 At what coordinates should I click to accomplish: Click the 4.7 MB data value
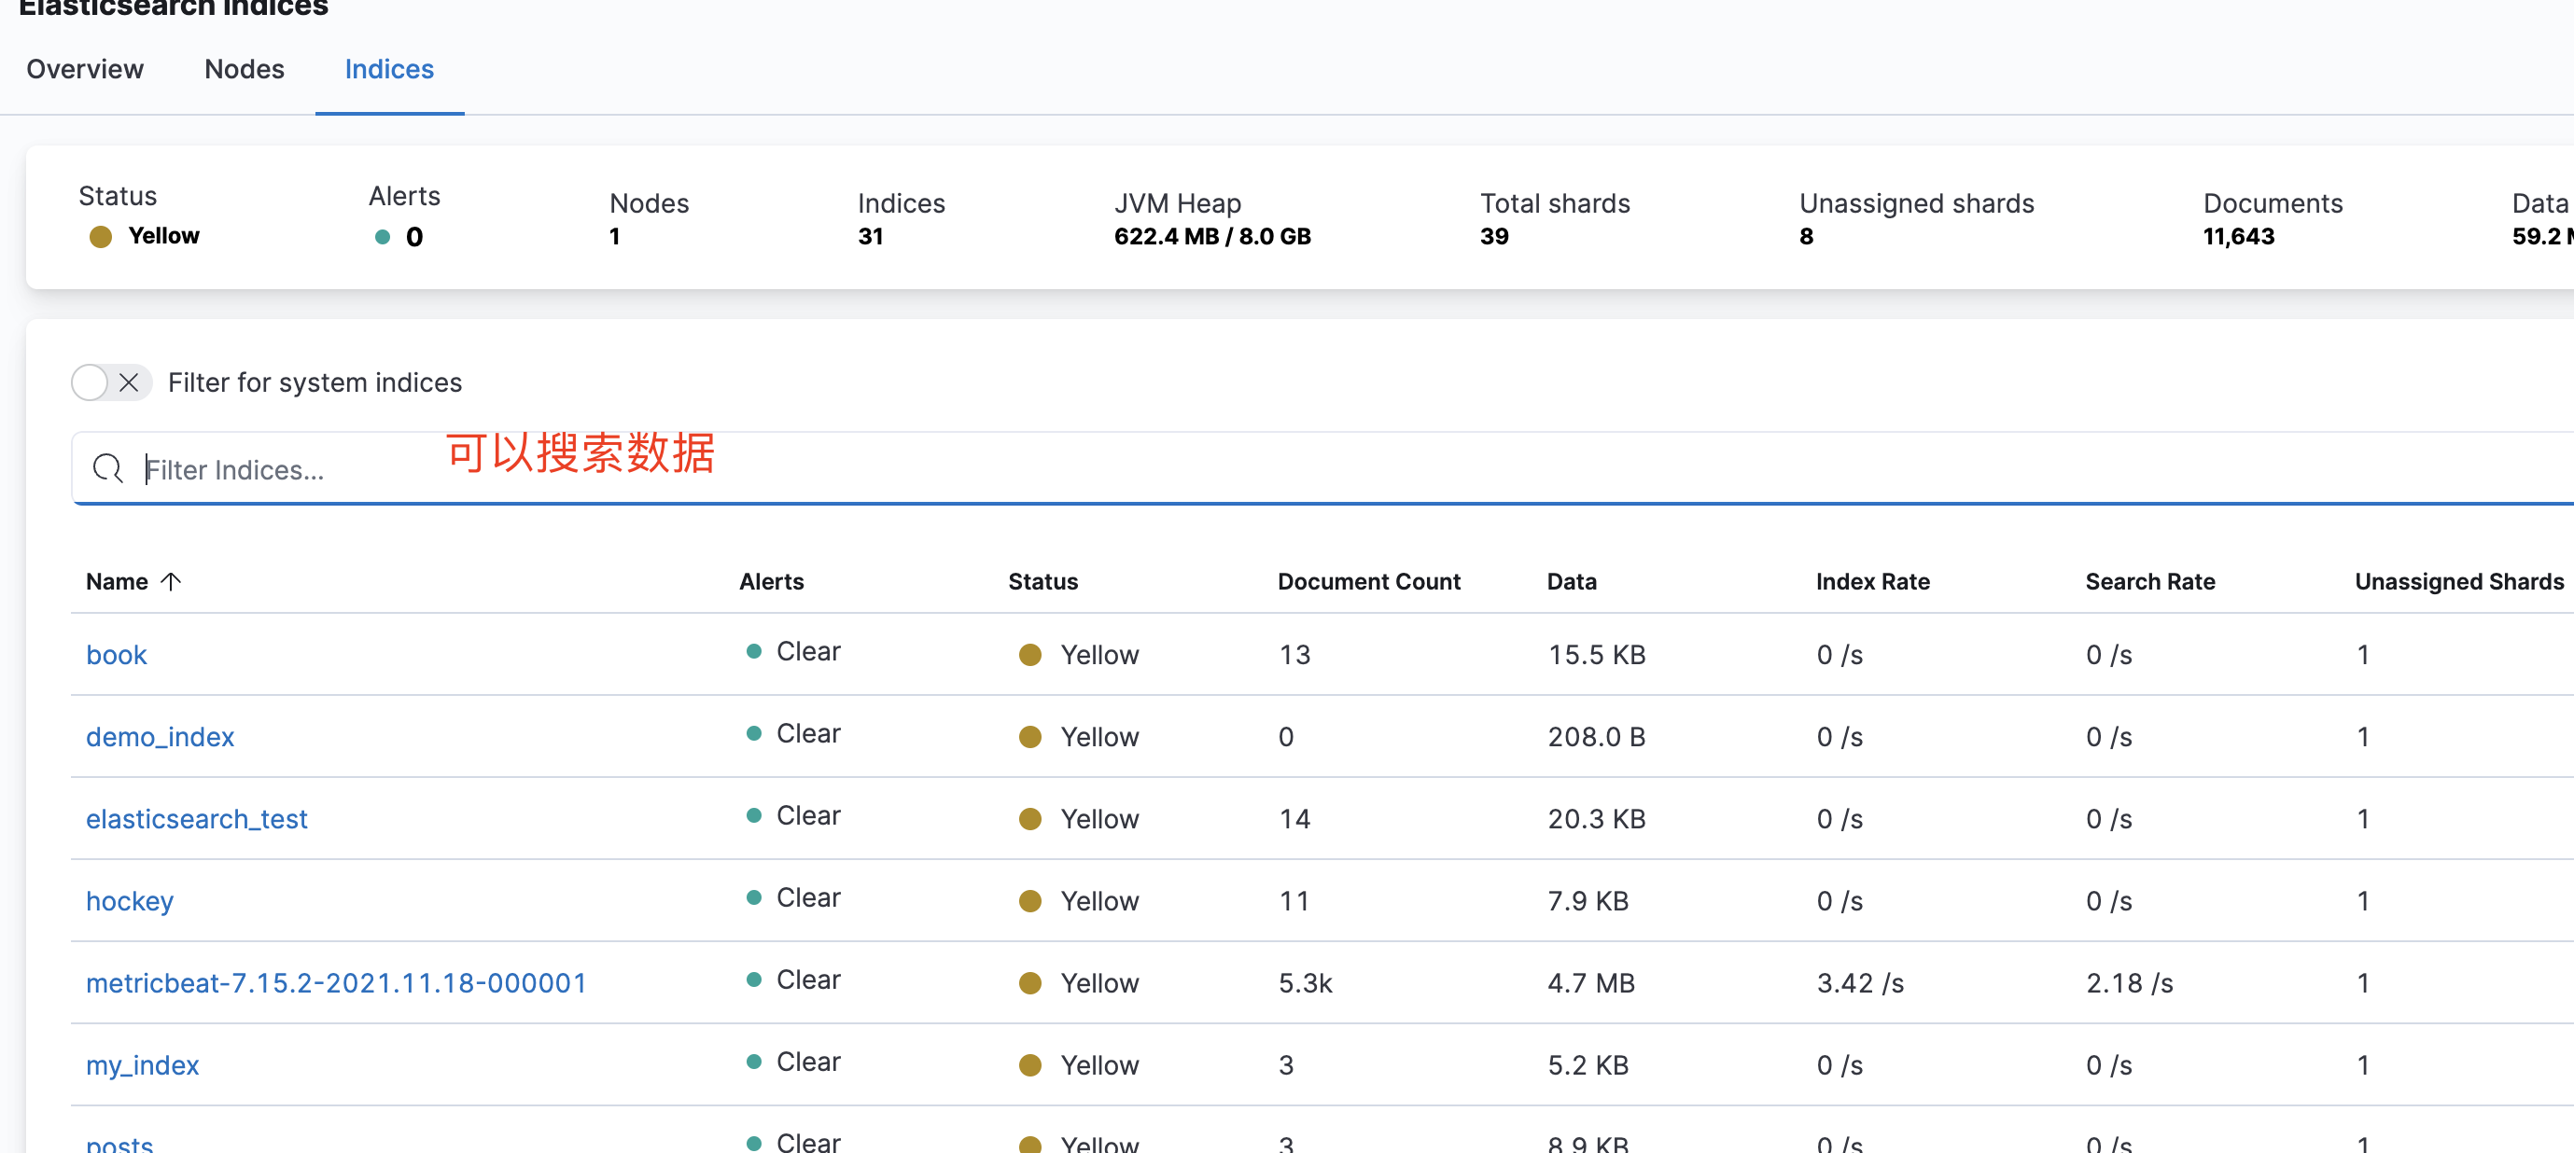1590,983
